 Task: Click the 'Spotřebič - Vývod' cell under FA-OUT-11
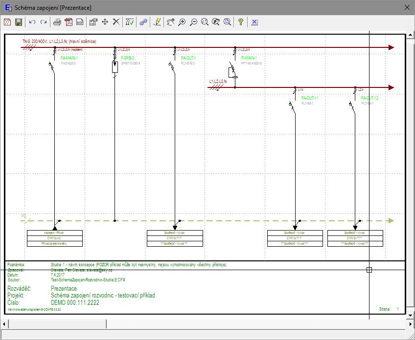(x=295, y=233)
